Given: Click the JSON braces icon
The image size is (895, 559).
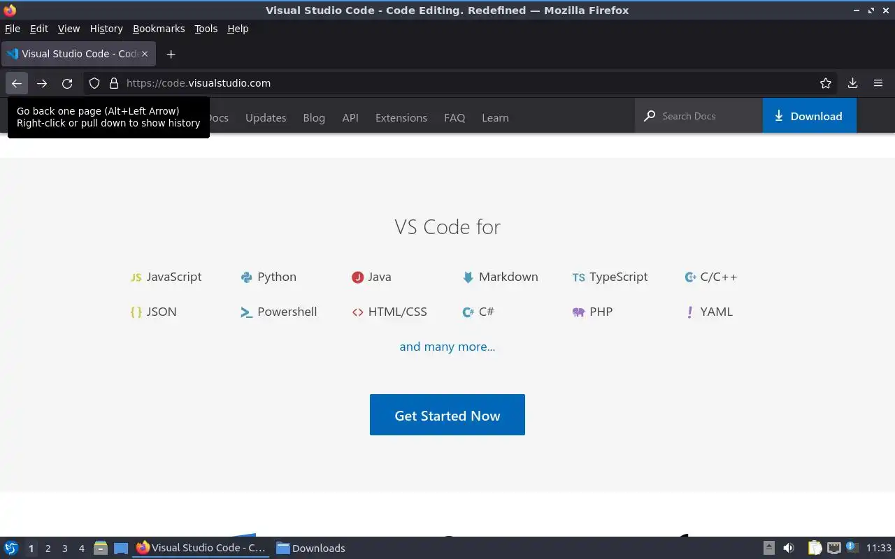Looking at the screenshot, I should (x=136, y=312).
